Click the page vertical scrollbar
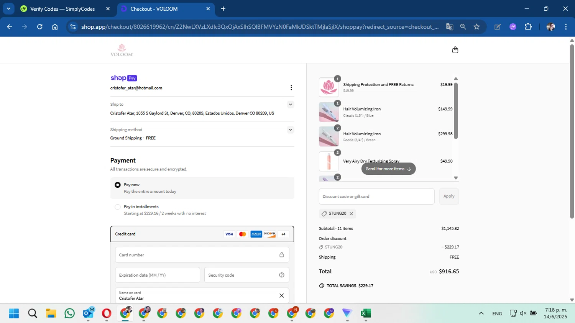 click(572, 131)
